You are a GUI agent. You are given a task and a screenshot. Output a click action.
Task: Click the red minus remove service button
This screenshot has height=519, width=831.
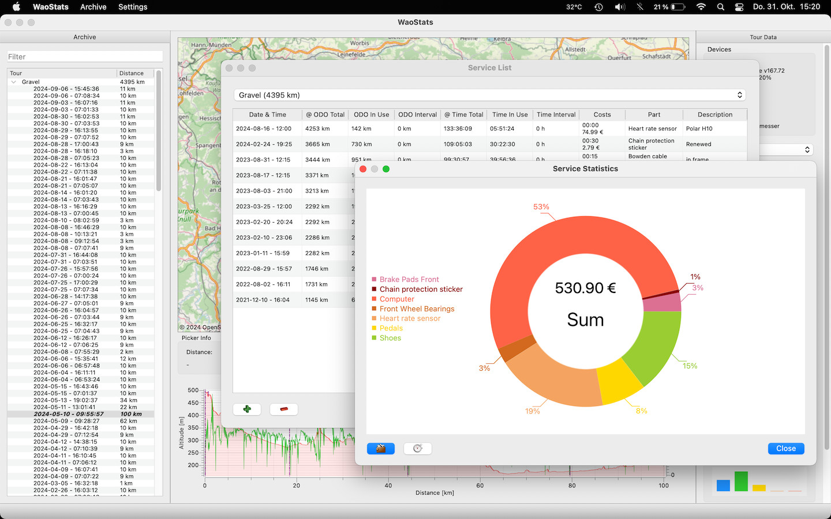pyautogui.click(x=284, y=409)
